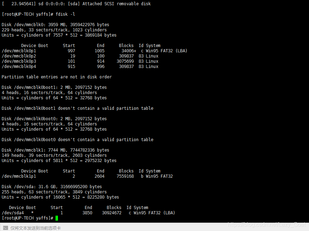Image resolution: width=309 pixels, height=231 pixels.
Task: Click the green terminal cursor
Action: pyautogui.click(x=57, y=218)
